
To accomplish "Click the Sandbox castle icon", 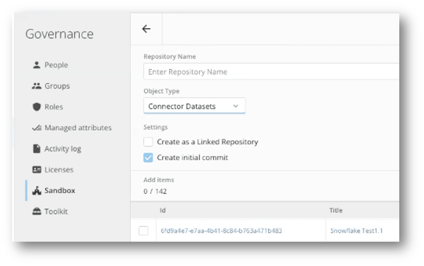I will click(x=37, y=191).
